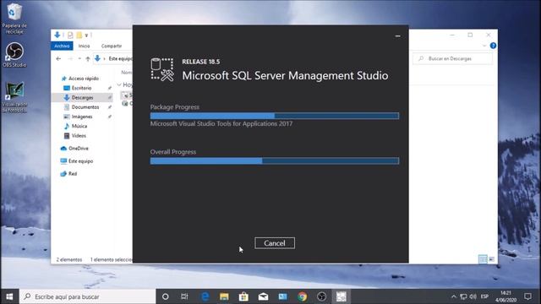This screenshot has width=541, height=304.
Task: Open the Visualizador de fotos desktop shortcut
Action: [14, 97]
